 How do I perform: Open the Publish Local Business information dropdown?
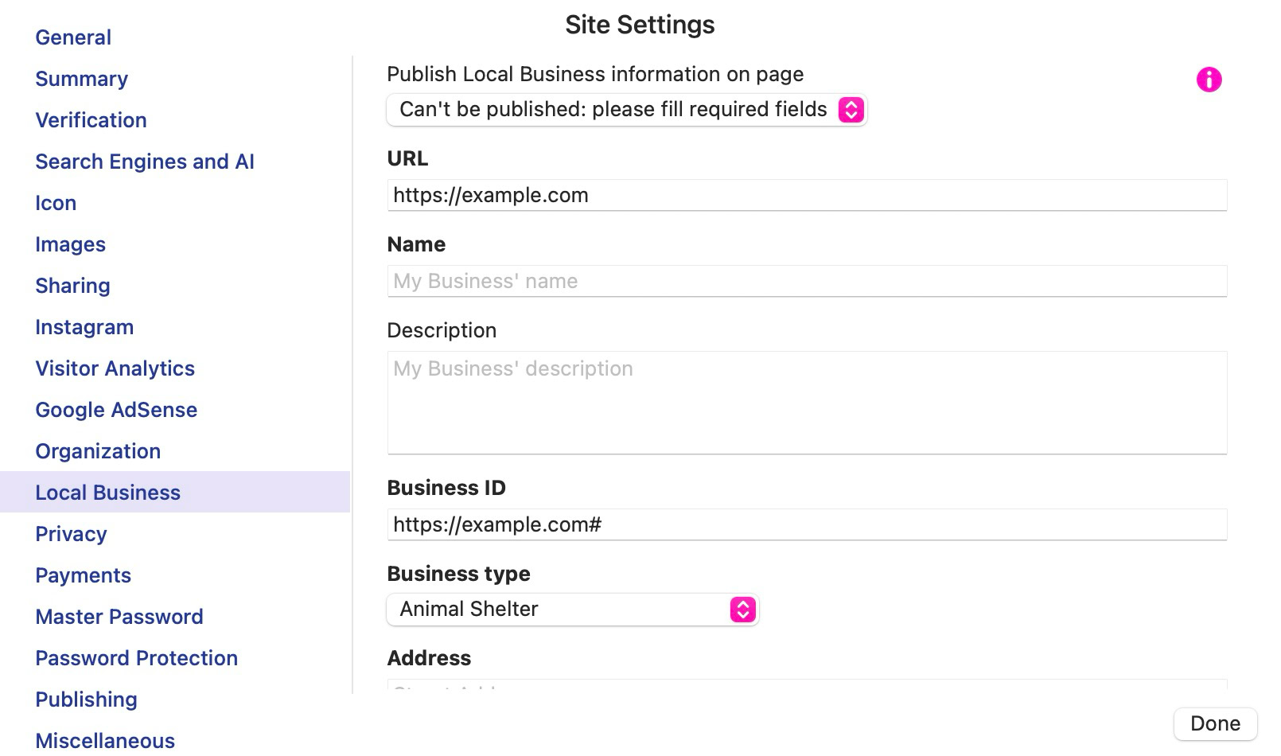[626, 110]
